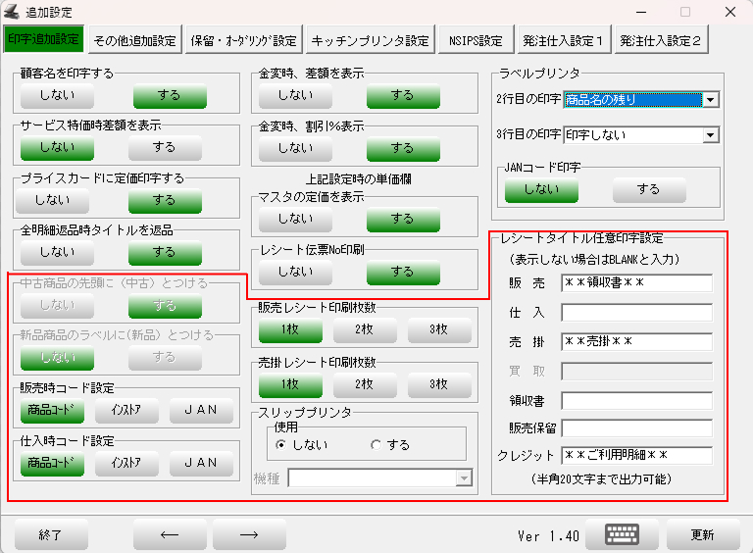The image size is (753, 553).
Task: Click the left arrow navigation button
Action: (170, 535)
